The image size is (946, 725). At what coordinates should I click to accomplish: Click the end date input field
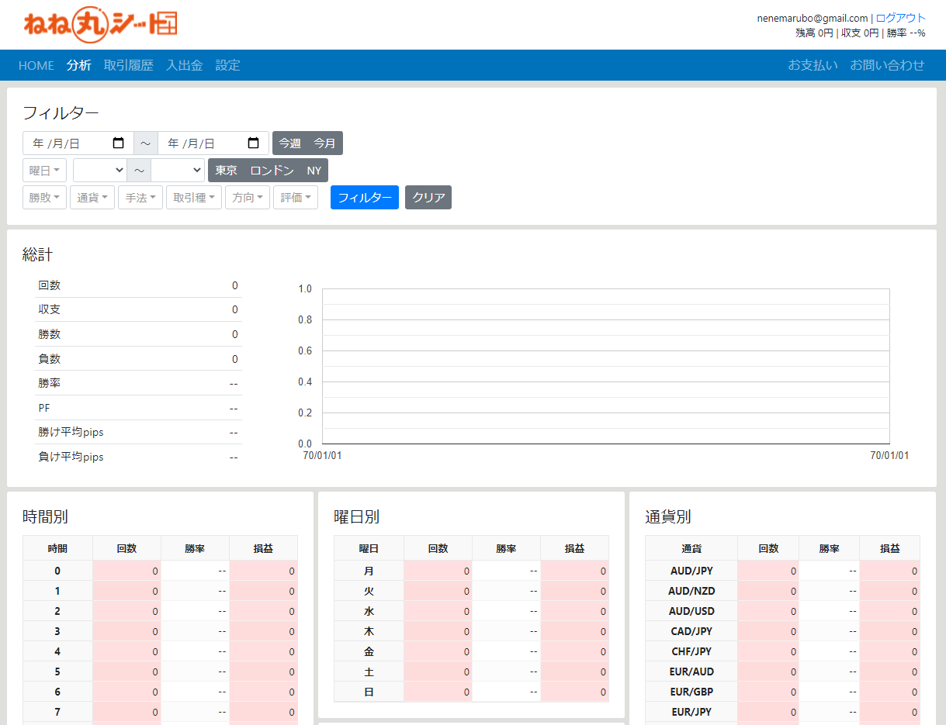tap(213, 143)
